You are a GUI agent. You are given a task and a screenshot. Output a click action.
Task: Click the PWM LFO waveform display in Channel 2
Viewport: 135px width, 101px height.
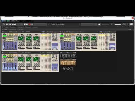pyautogui.click(x=78, y=38)
